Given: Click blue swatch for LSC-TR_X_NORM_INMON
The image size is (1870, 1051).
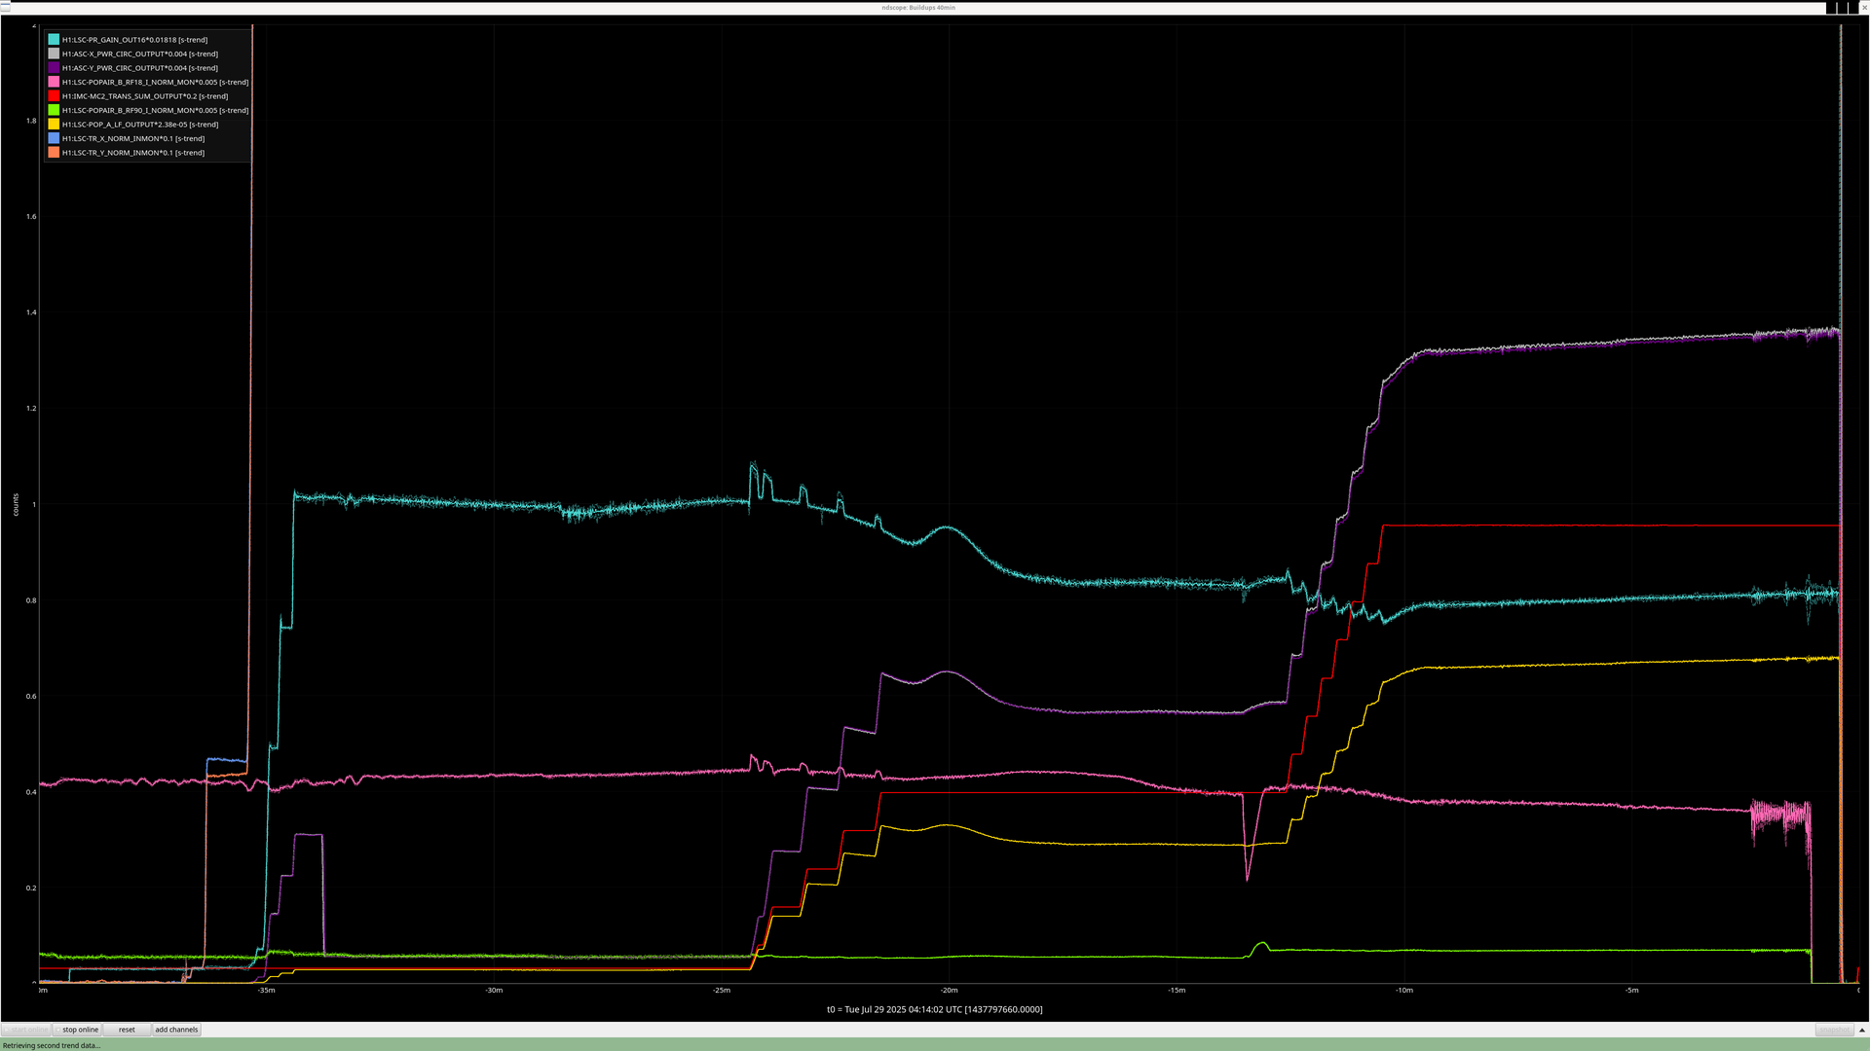Looking at the screenshot, I should (x=54, y=138).
